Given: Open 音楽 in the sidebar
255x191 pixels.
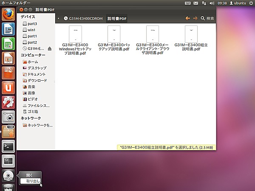Looking at the screenshot, I should click(x=29, y=87).
